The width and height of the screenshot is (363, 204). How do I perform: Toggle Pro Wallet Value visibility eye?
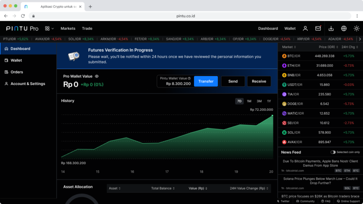(x=97, y=76)
